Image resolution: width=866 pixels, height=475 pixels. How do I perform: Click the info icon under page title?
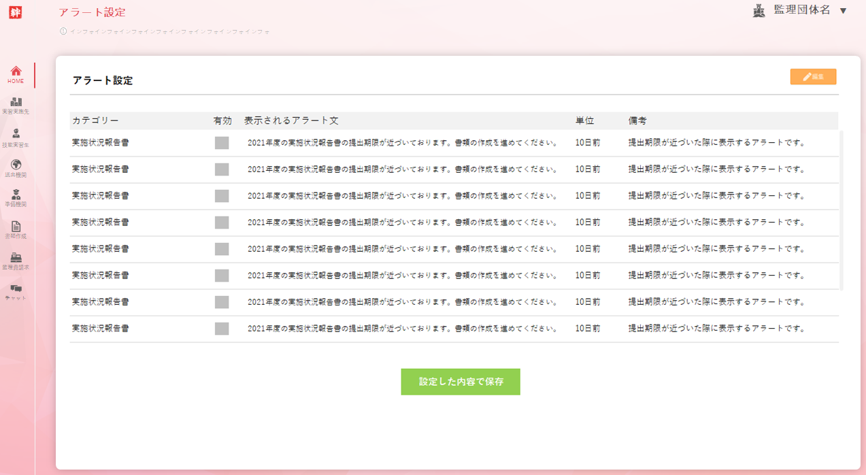[63, 31]
